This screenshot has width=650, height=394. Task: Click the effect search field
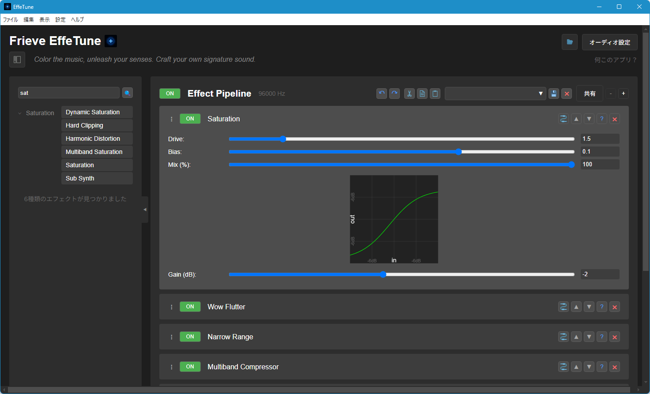coord(69,93)
